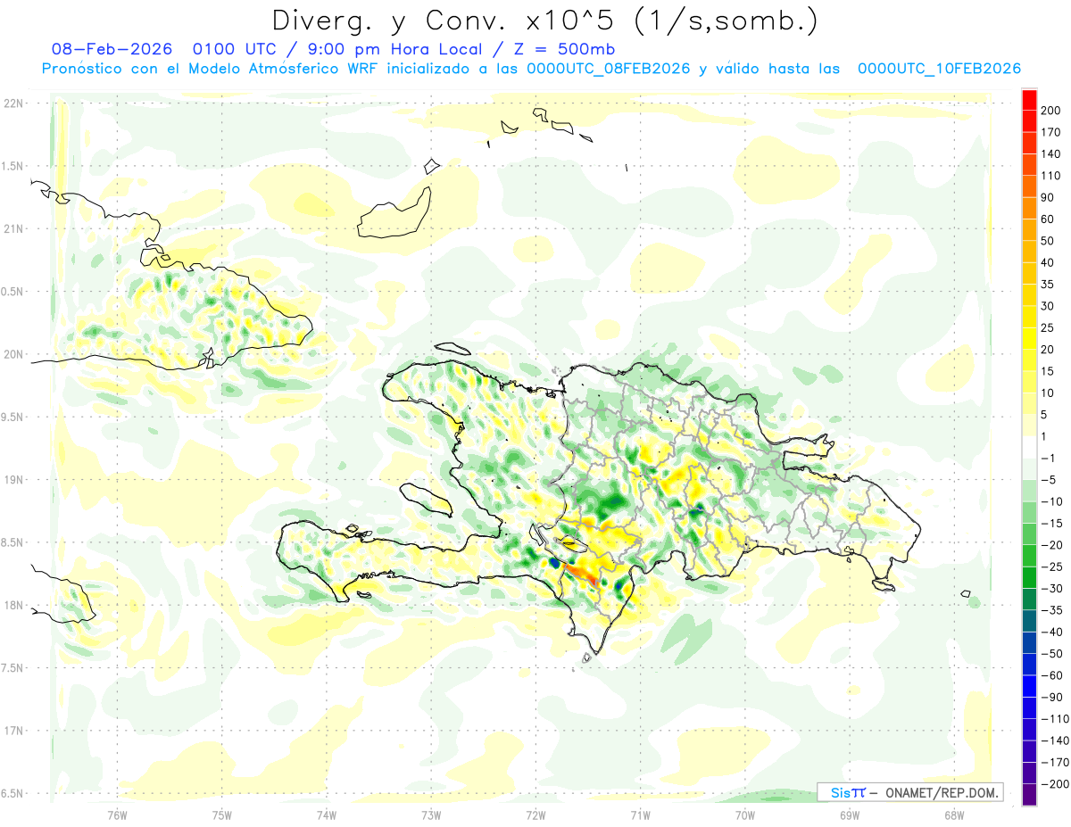The height and width of the screenshot is (827, 1071).
Task: Click the "0000UTC_10FEB2026" valid-until time
Action: click(940, 69)
